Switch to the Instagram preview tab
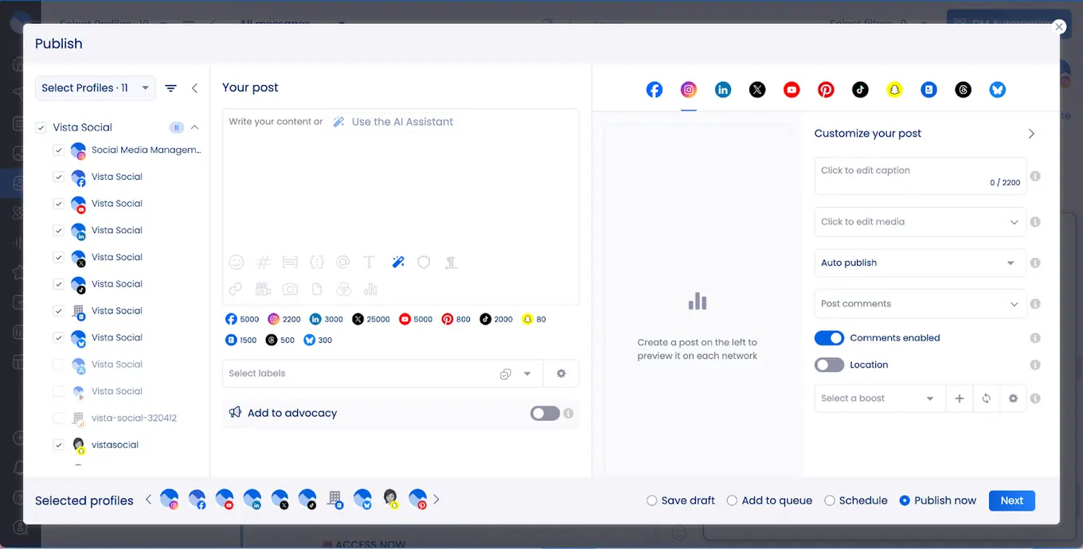 (688, 89)
